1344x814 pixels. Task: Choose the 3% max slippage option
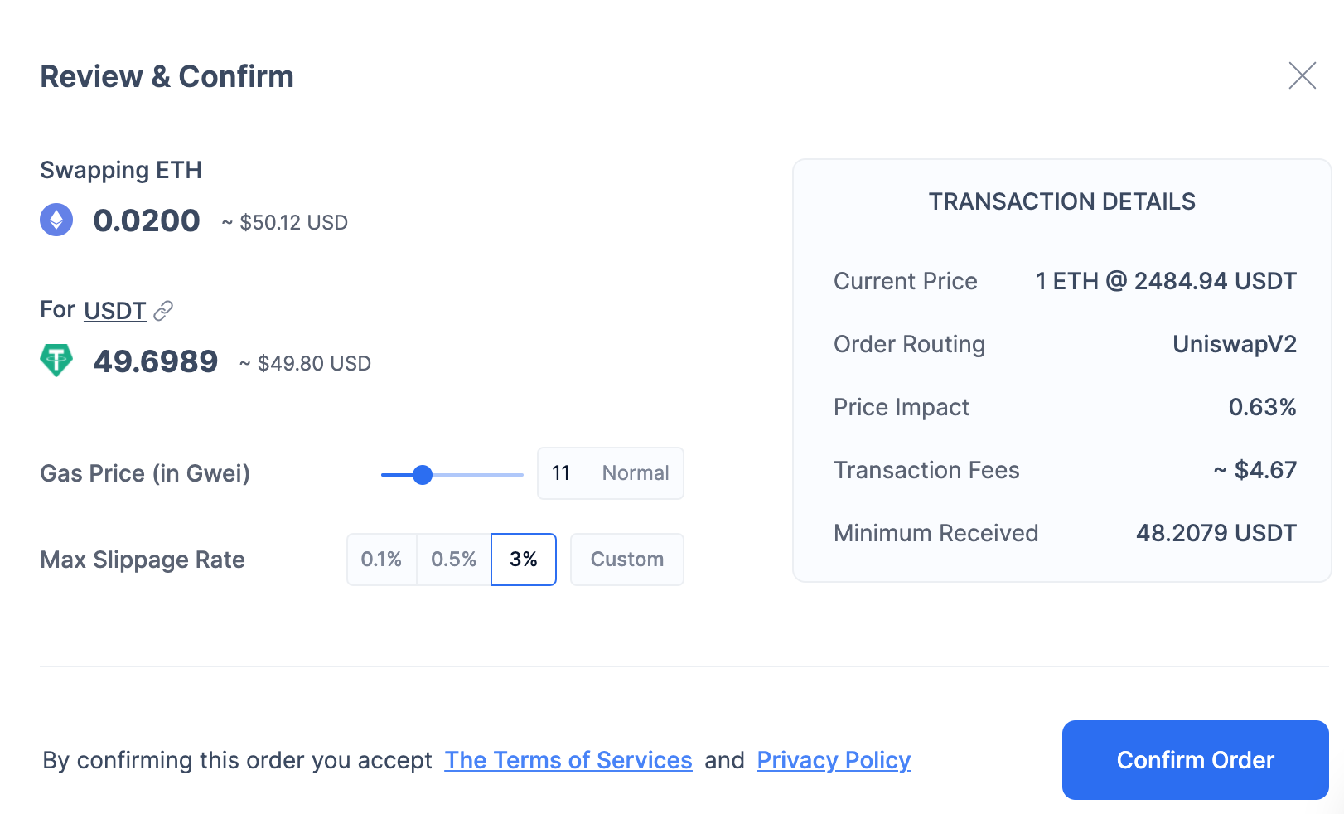point(523,560)
